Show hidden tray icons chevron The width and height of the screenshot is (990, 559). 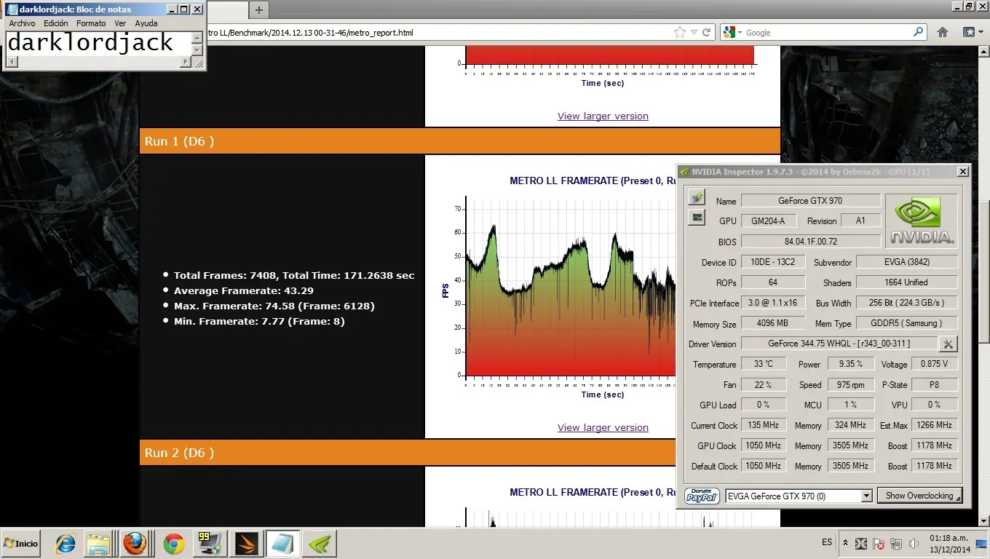845,543
